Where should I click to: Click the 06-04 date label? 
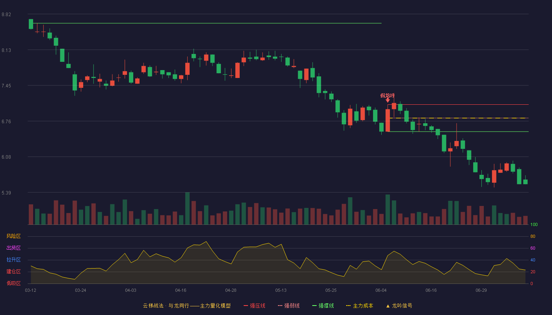[x=381, y=290]
